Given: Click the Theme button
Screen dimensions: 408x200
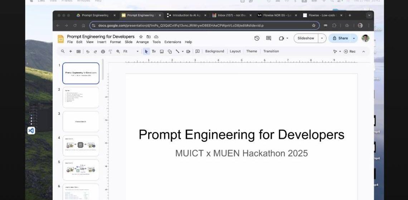Looking at the screenshot, I should [252, 51].
